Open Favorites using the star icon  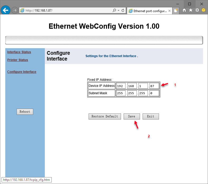click(191, 10)
